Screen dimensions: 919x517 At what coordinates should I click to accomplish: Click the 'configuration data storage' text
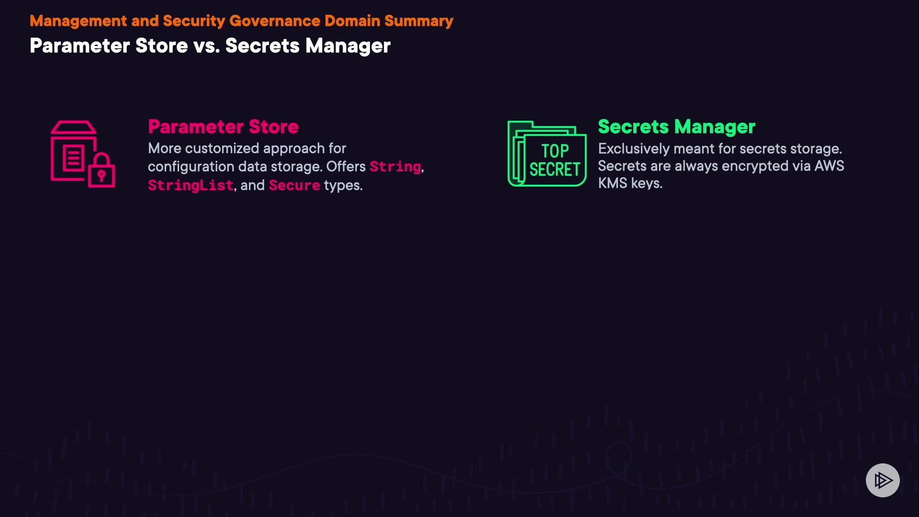click(x=235, y=167)
